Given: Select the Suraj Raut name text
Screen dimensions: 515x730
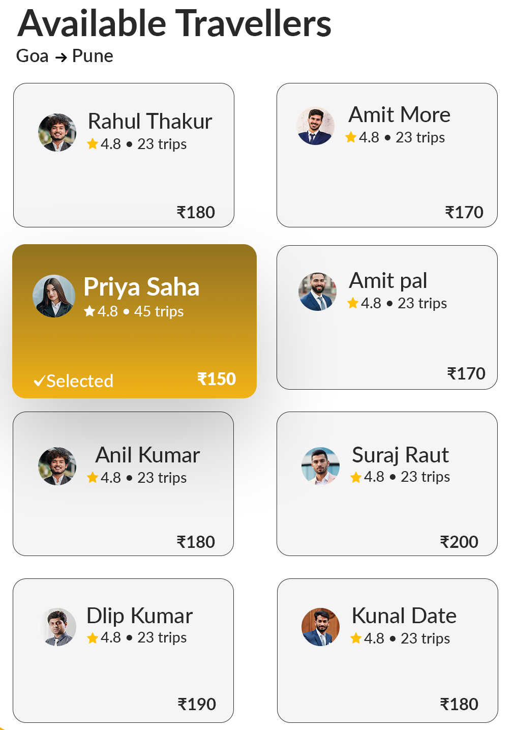Looking at the screenshot, I should coord(400,455).
